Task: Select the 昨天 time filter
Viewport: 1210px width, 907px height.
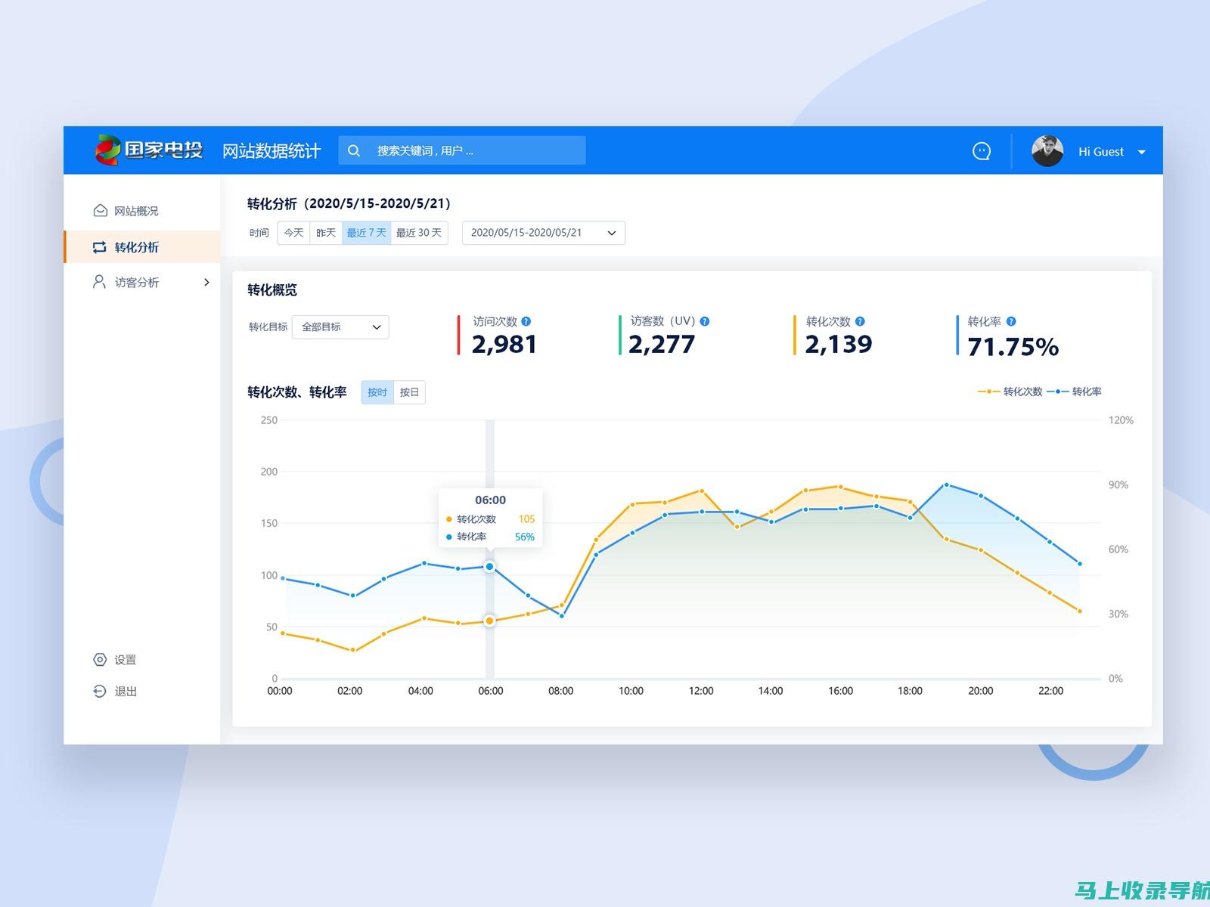Action: click(x=326, y=233)
